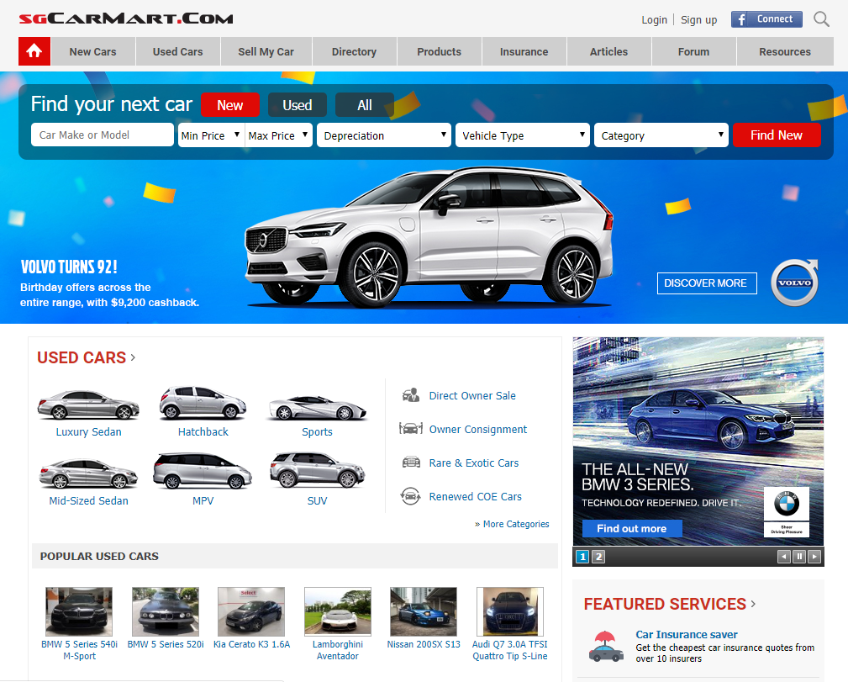Select the MPV car image
The image size is (848, 682).
coord(203,472)
